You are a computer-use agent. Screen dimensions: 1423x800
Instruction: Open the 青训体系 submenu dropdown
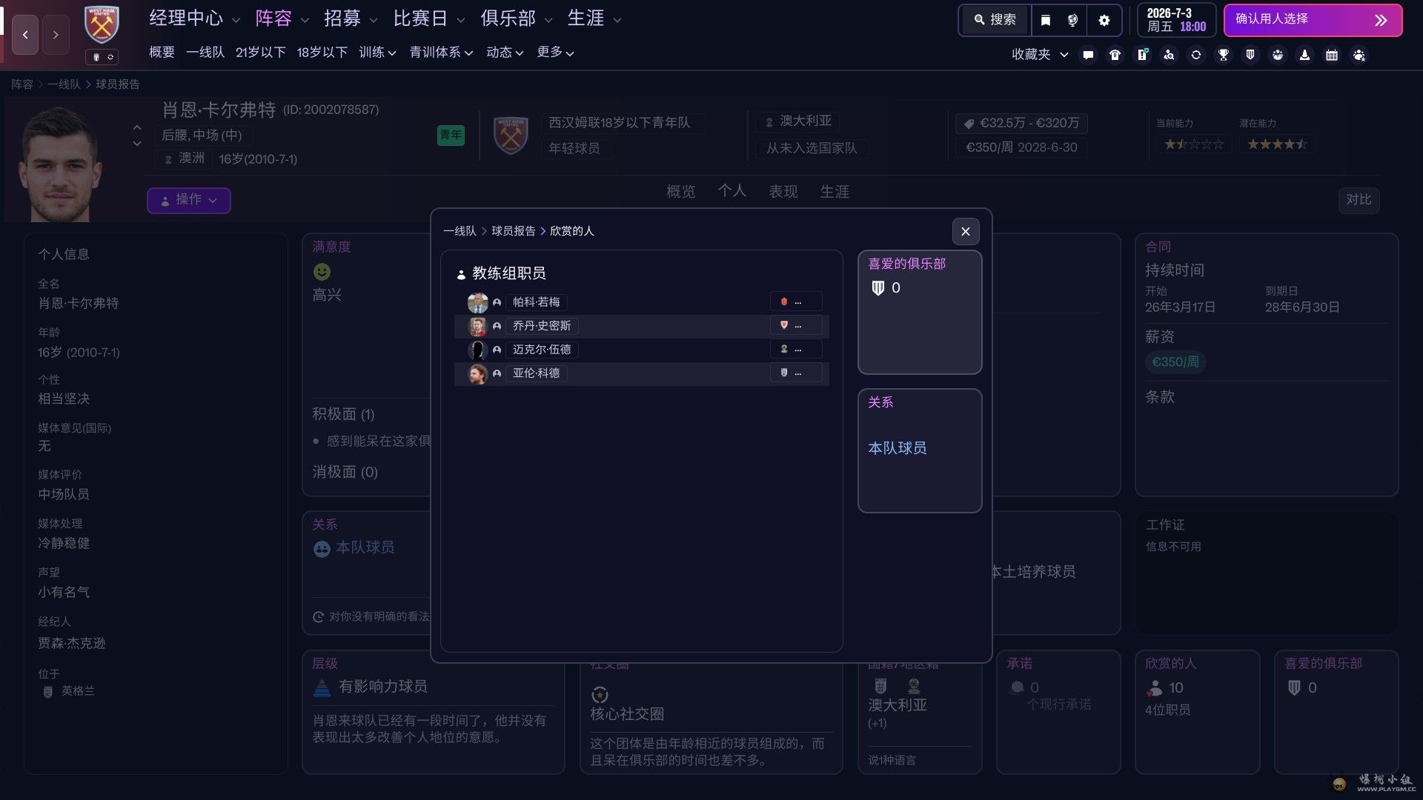tap(442, 53)
